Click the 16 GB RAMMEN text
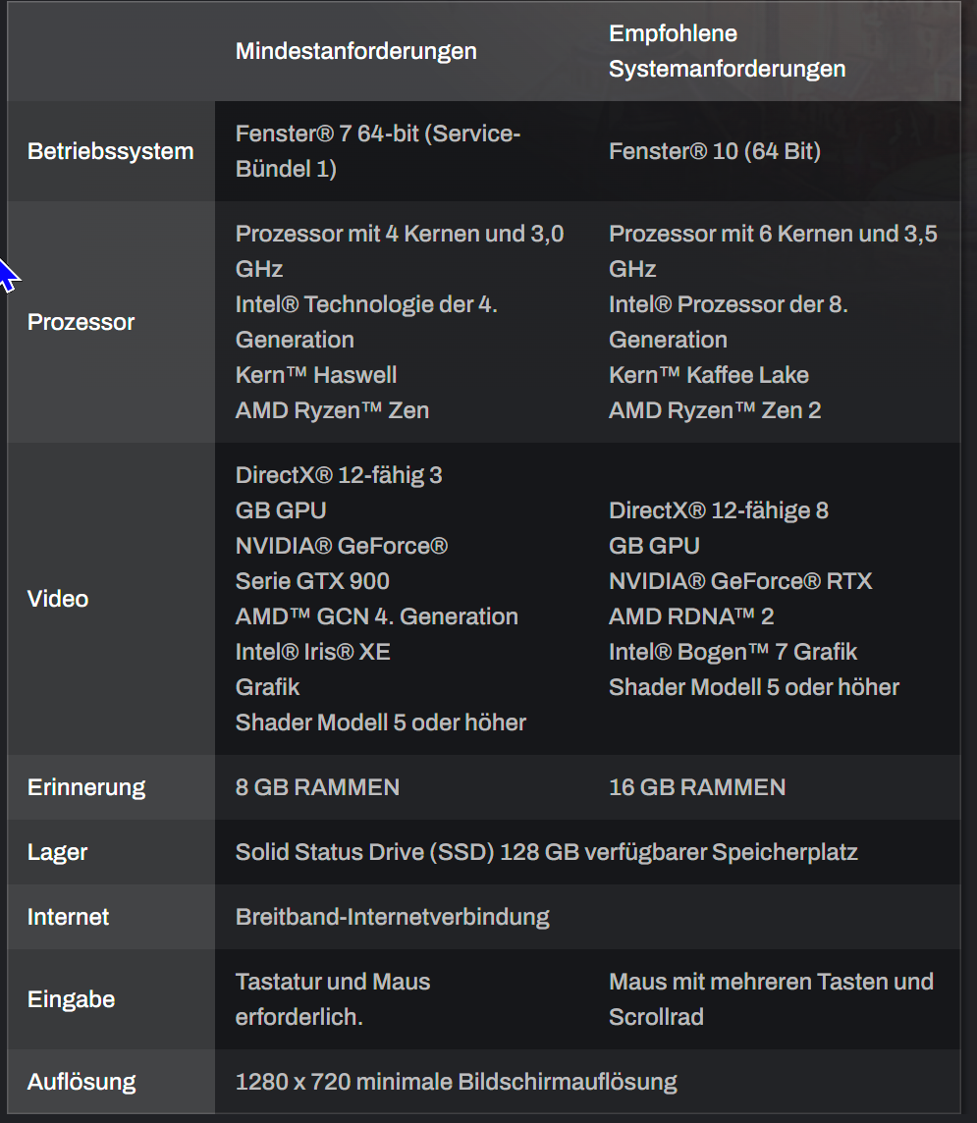The width and height of the screenshot is (977, 1123). 697,787
